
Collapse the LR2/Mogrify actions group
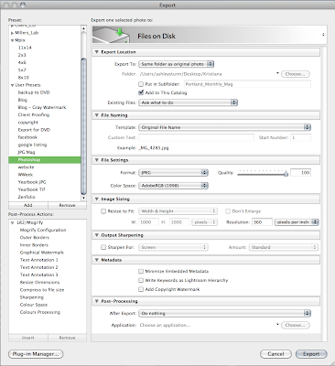click(13, 222)
